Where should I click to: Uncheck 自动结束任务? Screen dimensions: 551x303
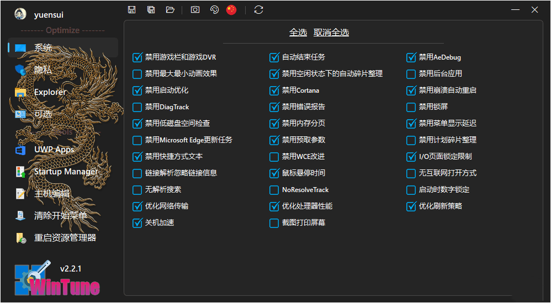pos(274,57)
